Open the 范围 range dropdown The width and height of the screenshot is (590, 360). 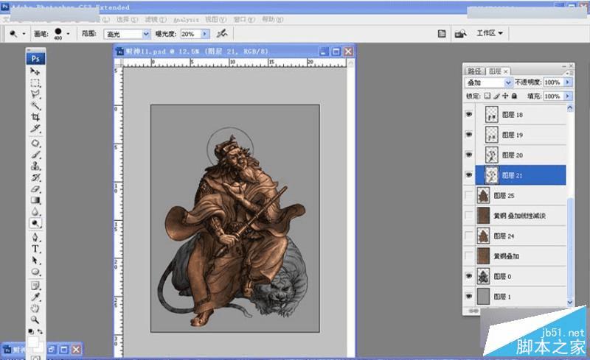[x=145, y=34]
